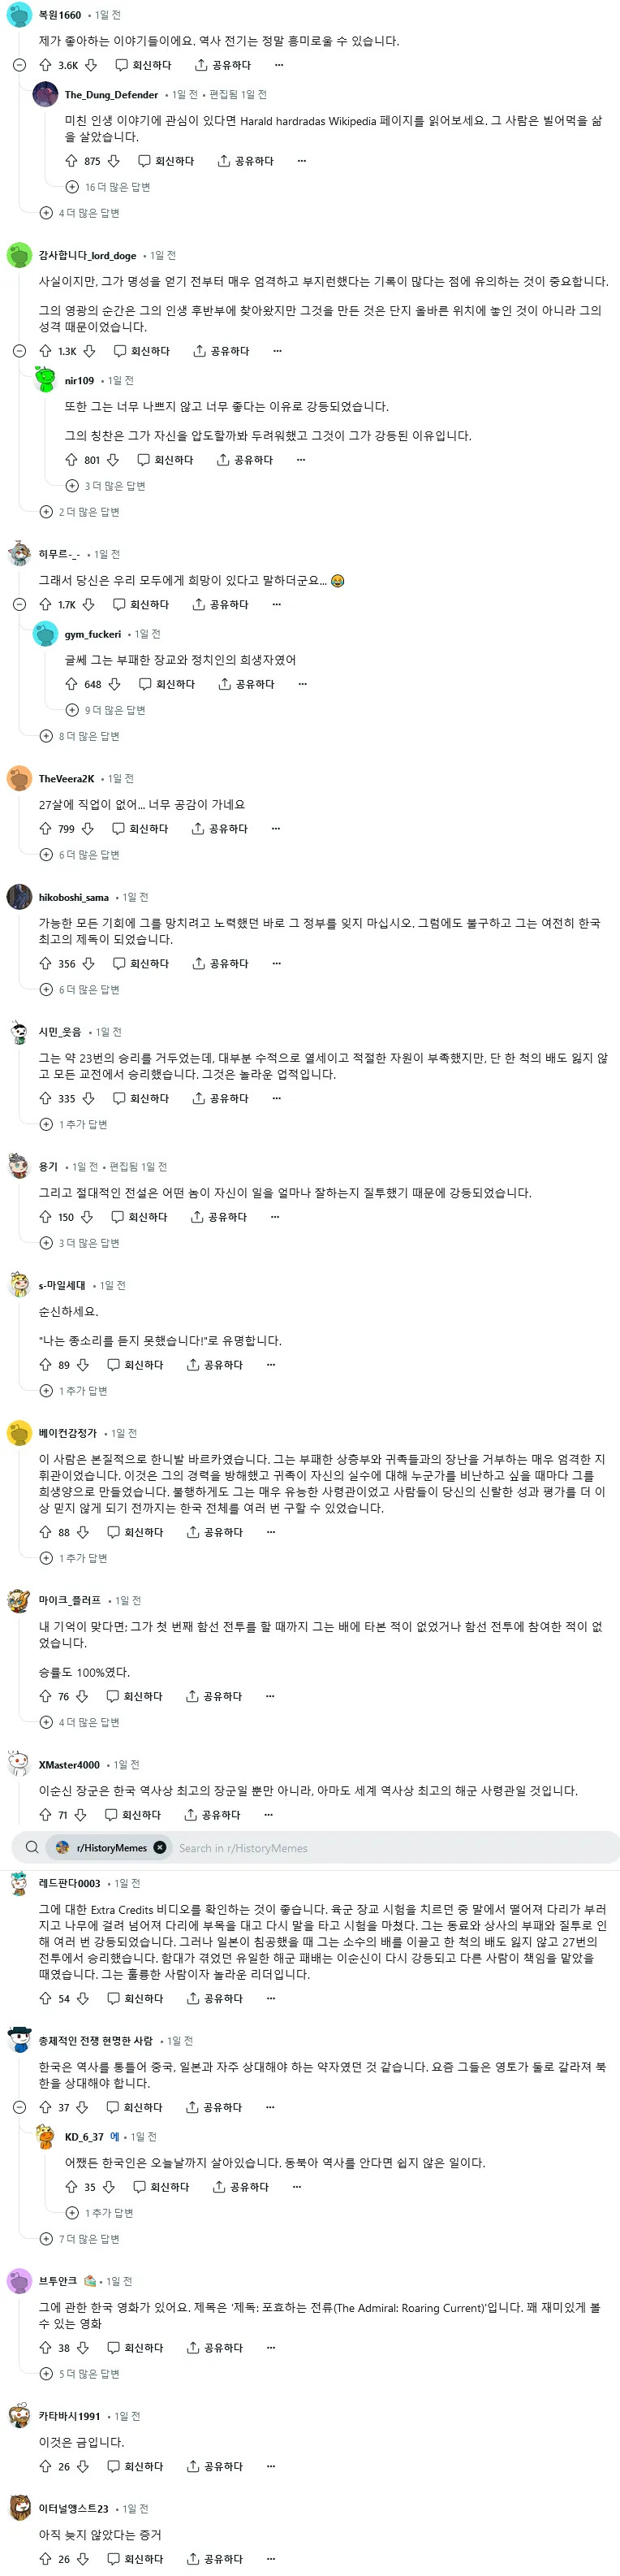
Task: Open KD_6_37's user profile link
Action: [84, 2137]
